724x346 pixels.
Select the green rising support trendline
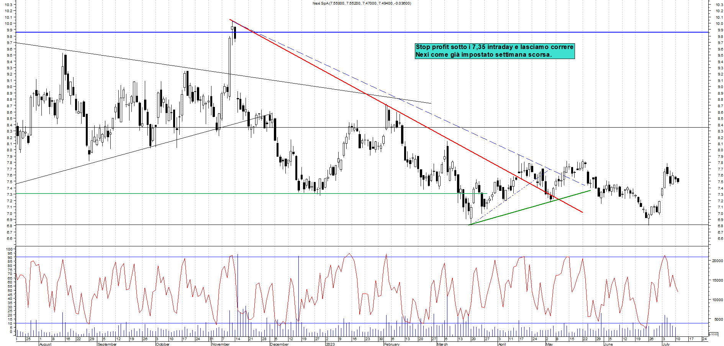coord(530,207)
